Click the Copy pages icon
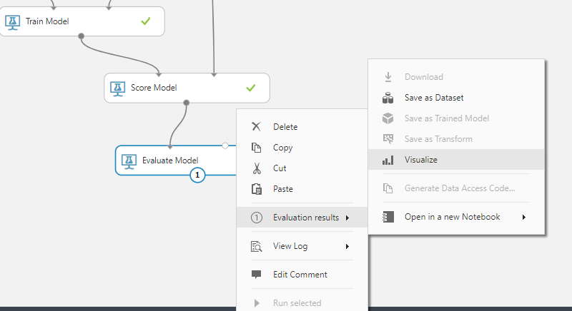This screenshot has height=311, width=572. click(x=257, y=148)
